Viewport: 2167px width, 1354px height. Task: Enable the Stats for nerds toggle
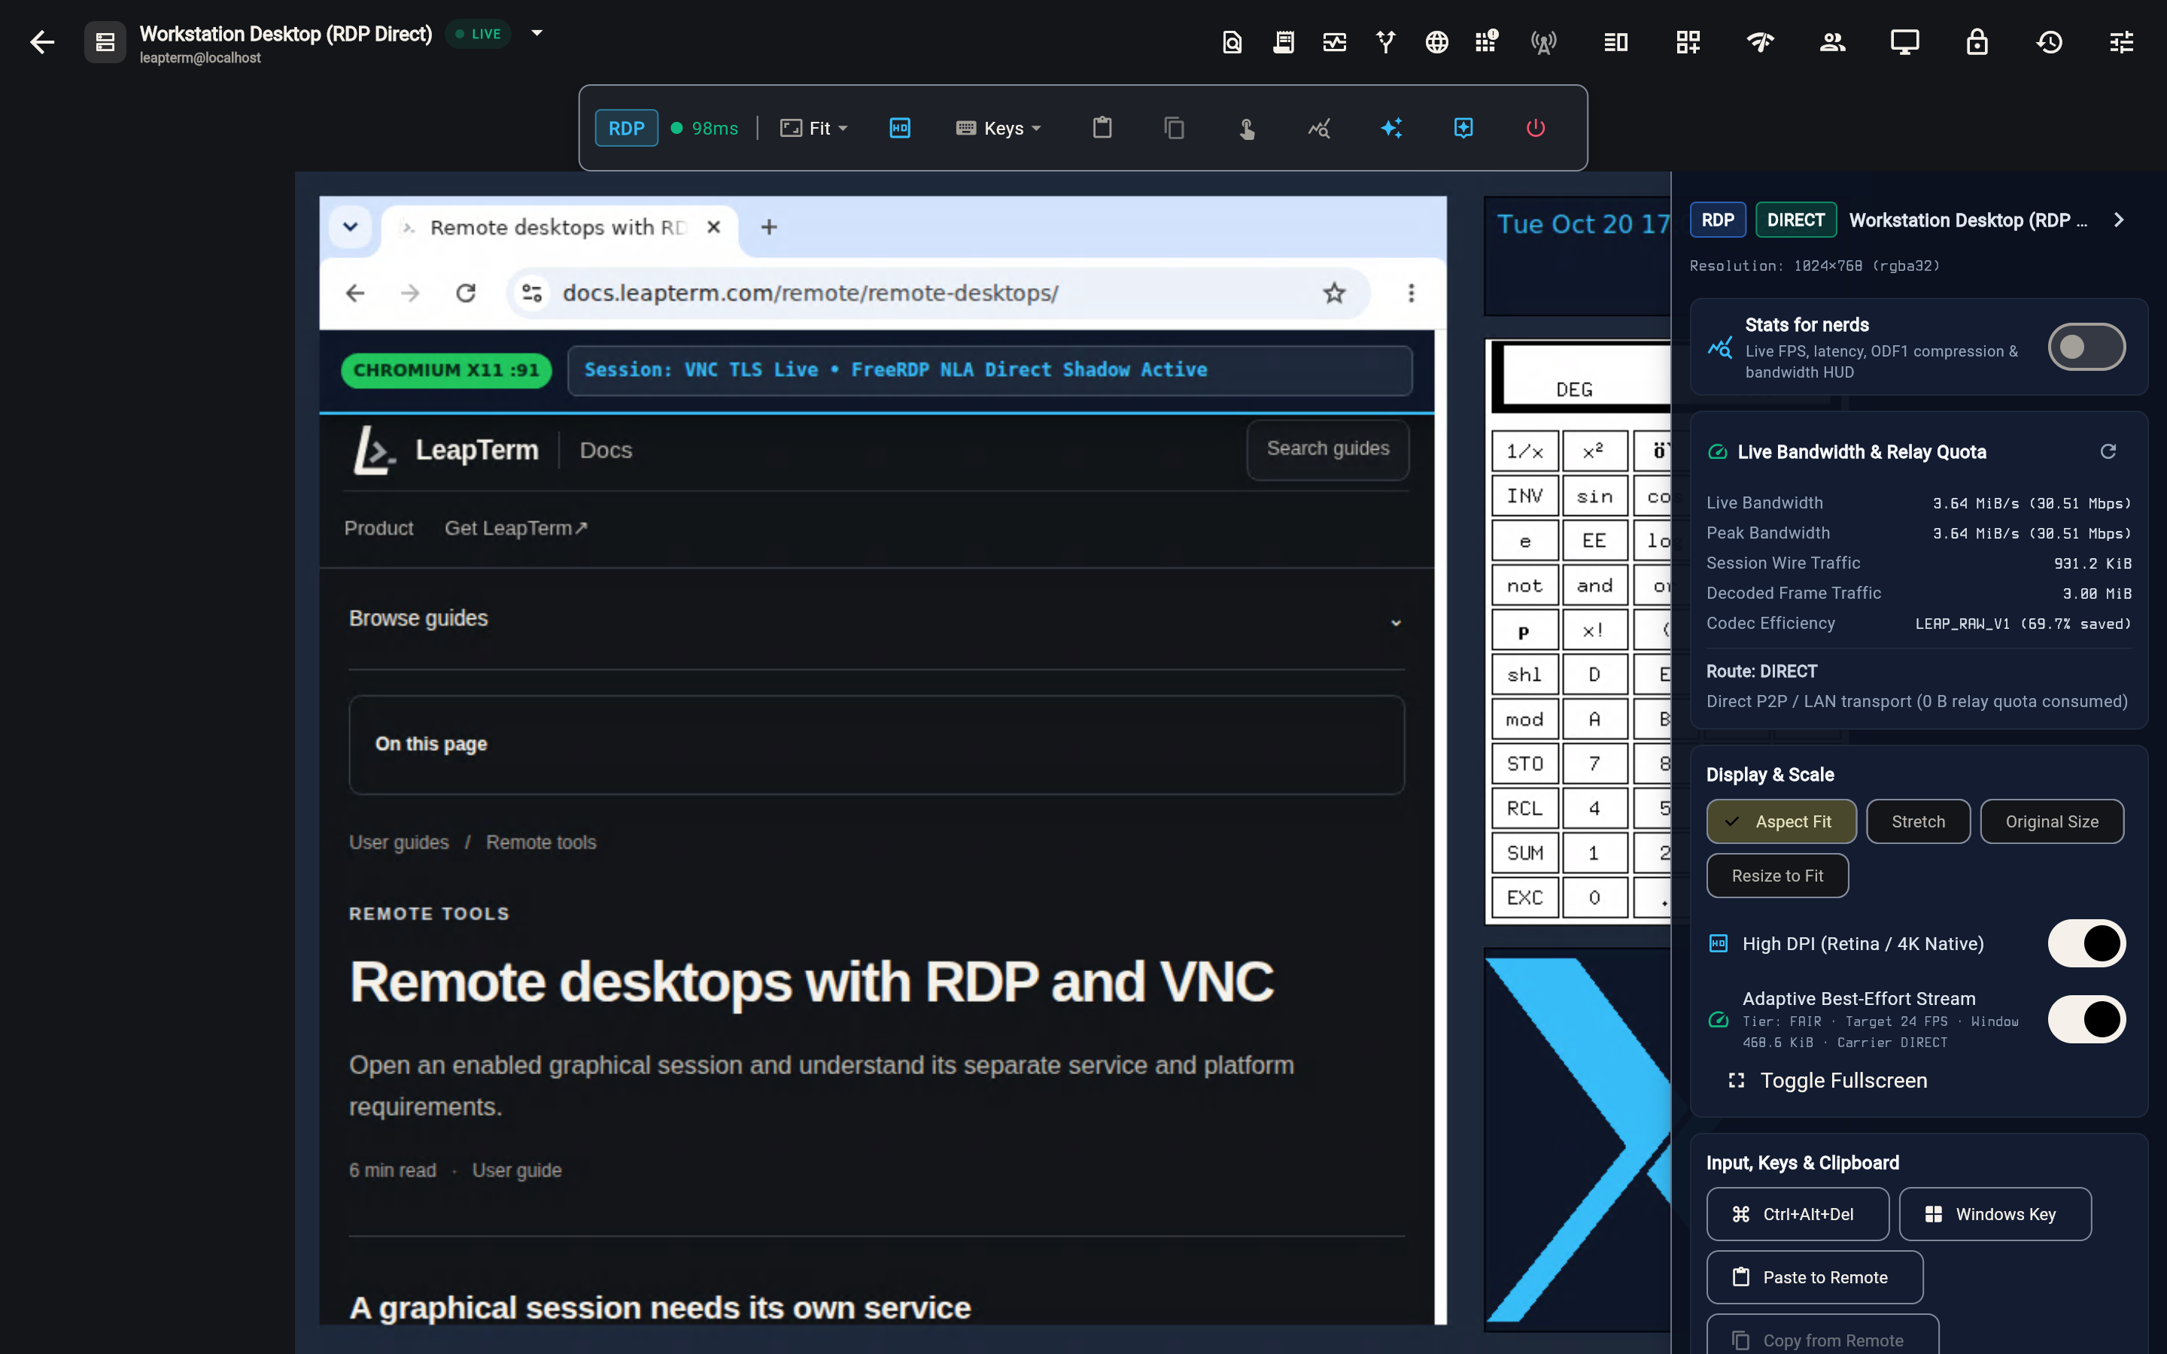tap(2086, 348)
